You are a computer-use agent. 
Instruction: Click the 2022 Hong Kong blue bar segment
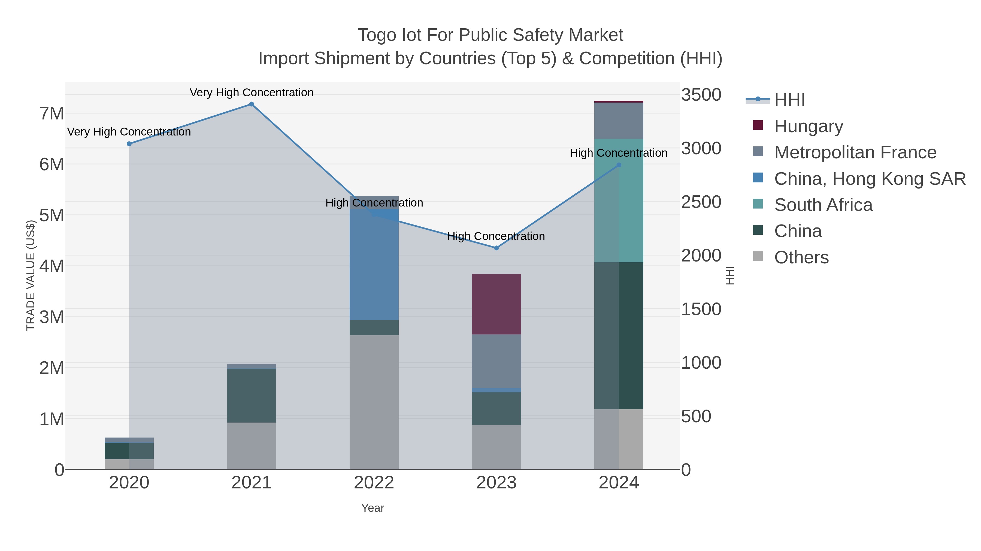click(x=374, y=265)
